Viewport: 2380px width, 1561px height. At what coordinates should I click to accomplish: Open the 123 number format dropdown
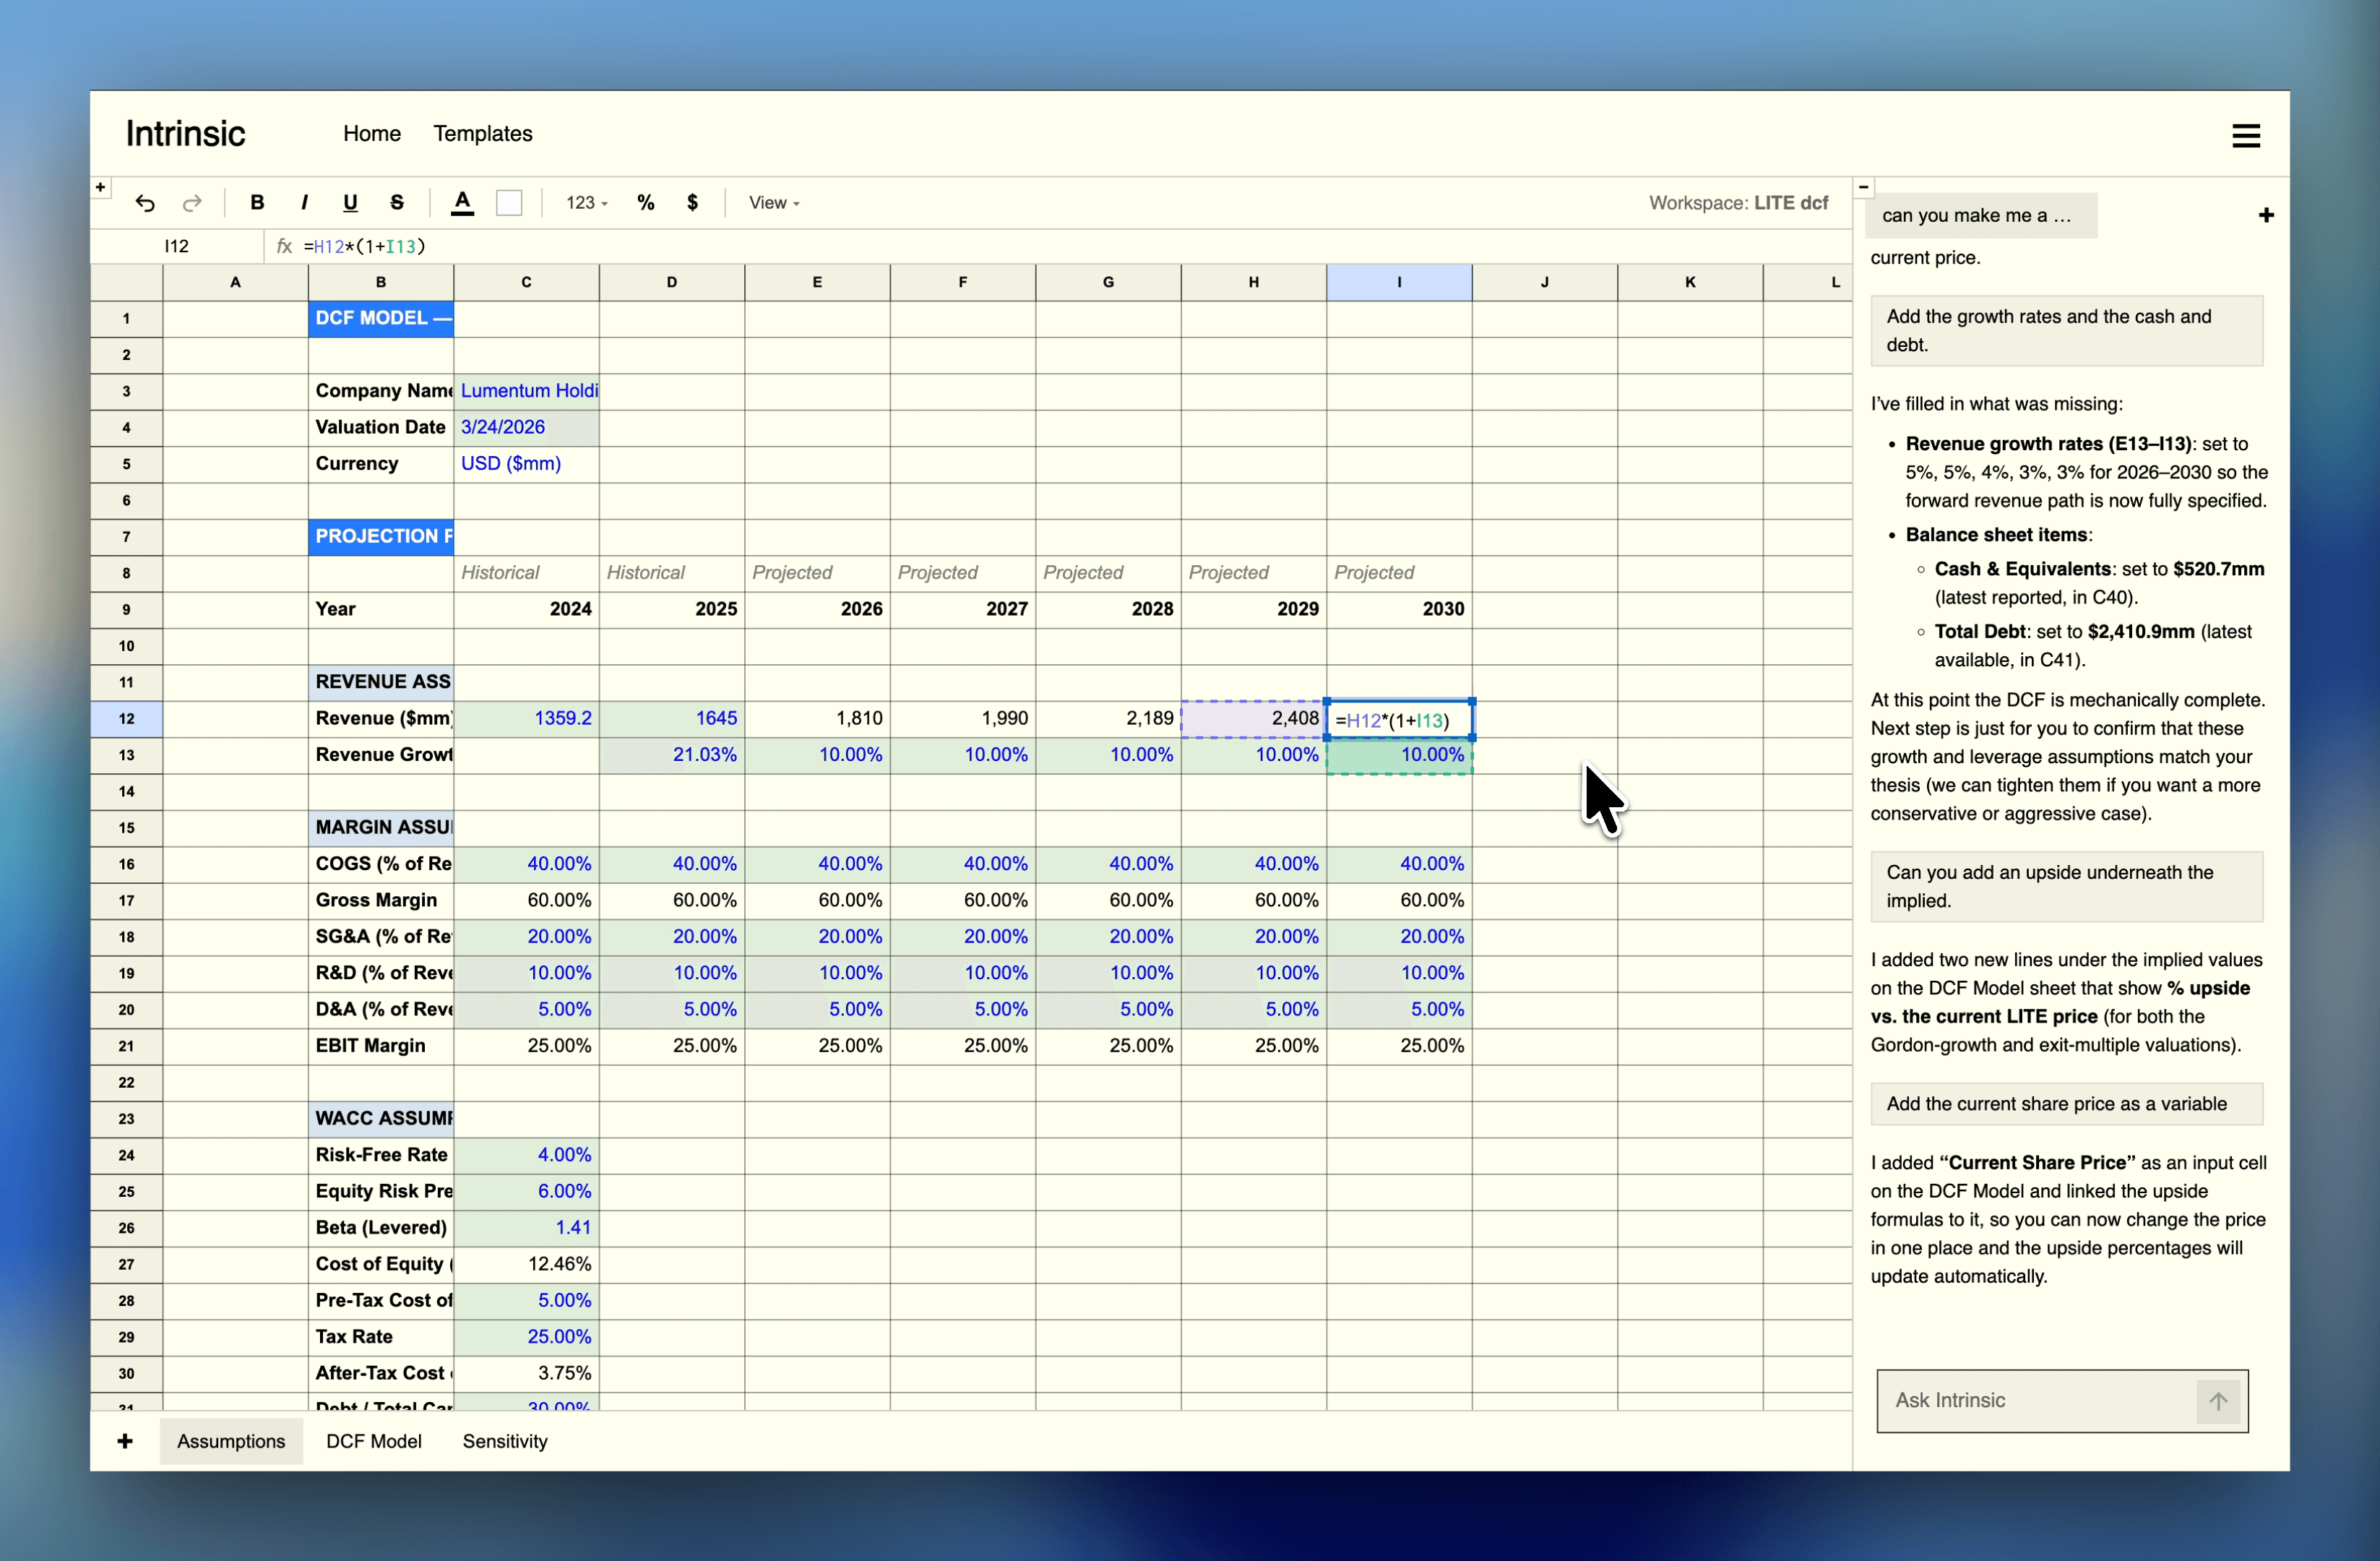[x=586, y=202]
